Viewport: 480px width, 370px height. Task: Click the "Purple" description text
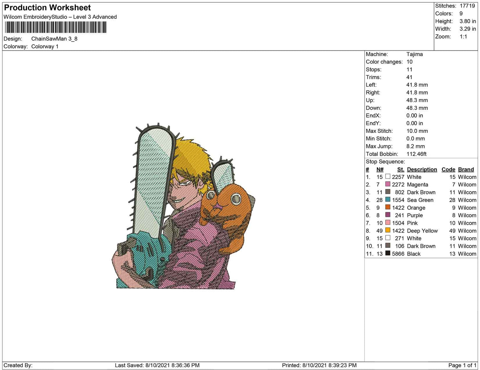(415, 215)
